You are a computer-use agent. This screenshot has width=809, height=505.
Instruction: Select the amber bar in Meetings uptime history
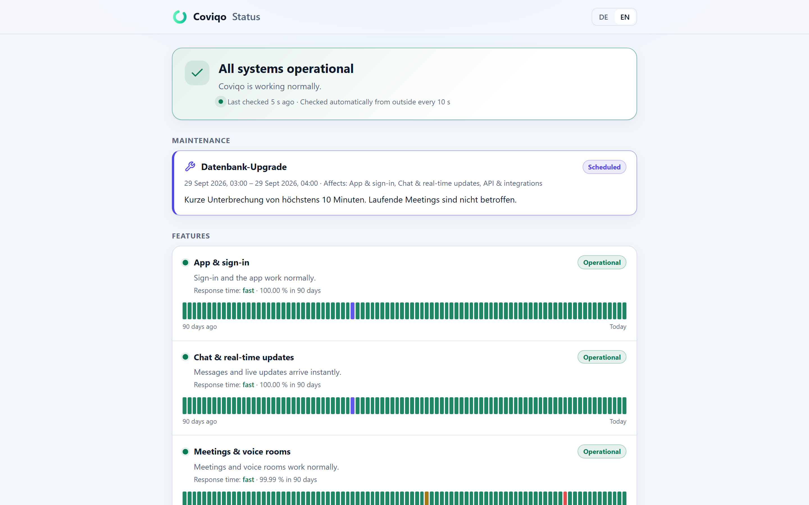tap(427, 498)
